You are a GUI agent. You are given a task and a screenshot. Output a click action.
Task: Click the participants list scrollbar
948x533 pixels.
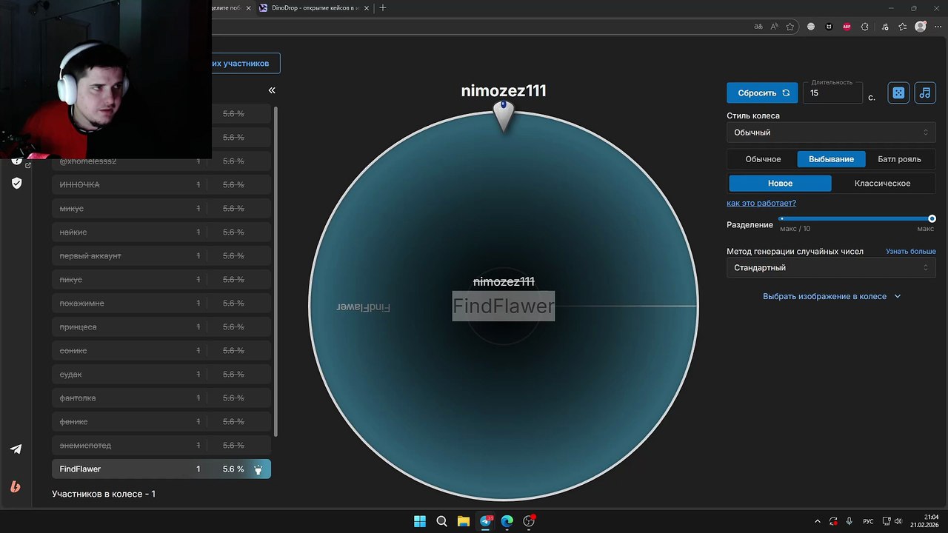pyautogui.click(x=276, y=271)
